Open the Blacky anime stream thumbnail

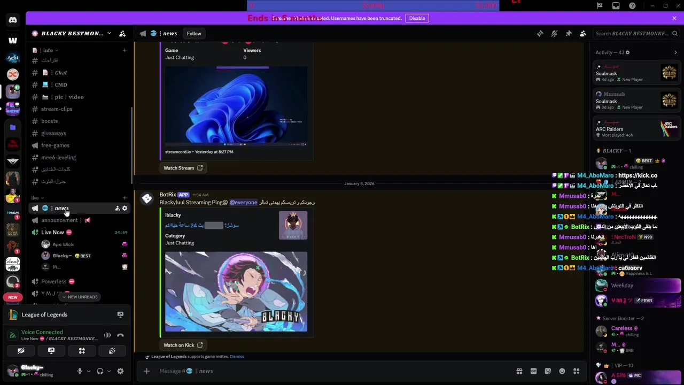tap(236, 291)
